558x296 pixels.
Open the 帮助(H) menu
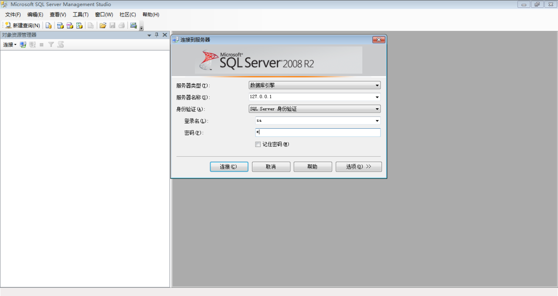(151, 14)
